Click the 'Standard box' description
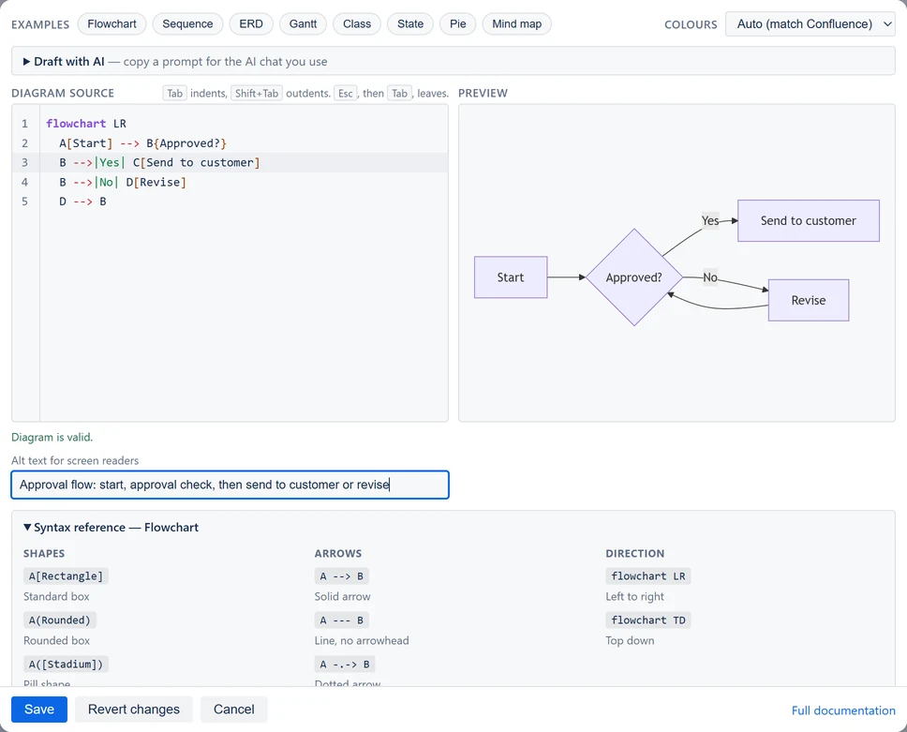 [56, 597]
